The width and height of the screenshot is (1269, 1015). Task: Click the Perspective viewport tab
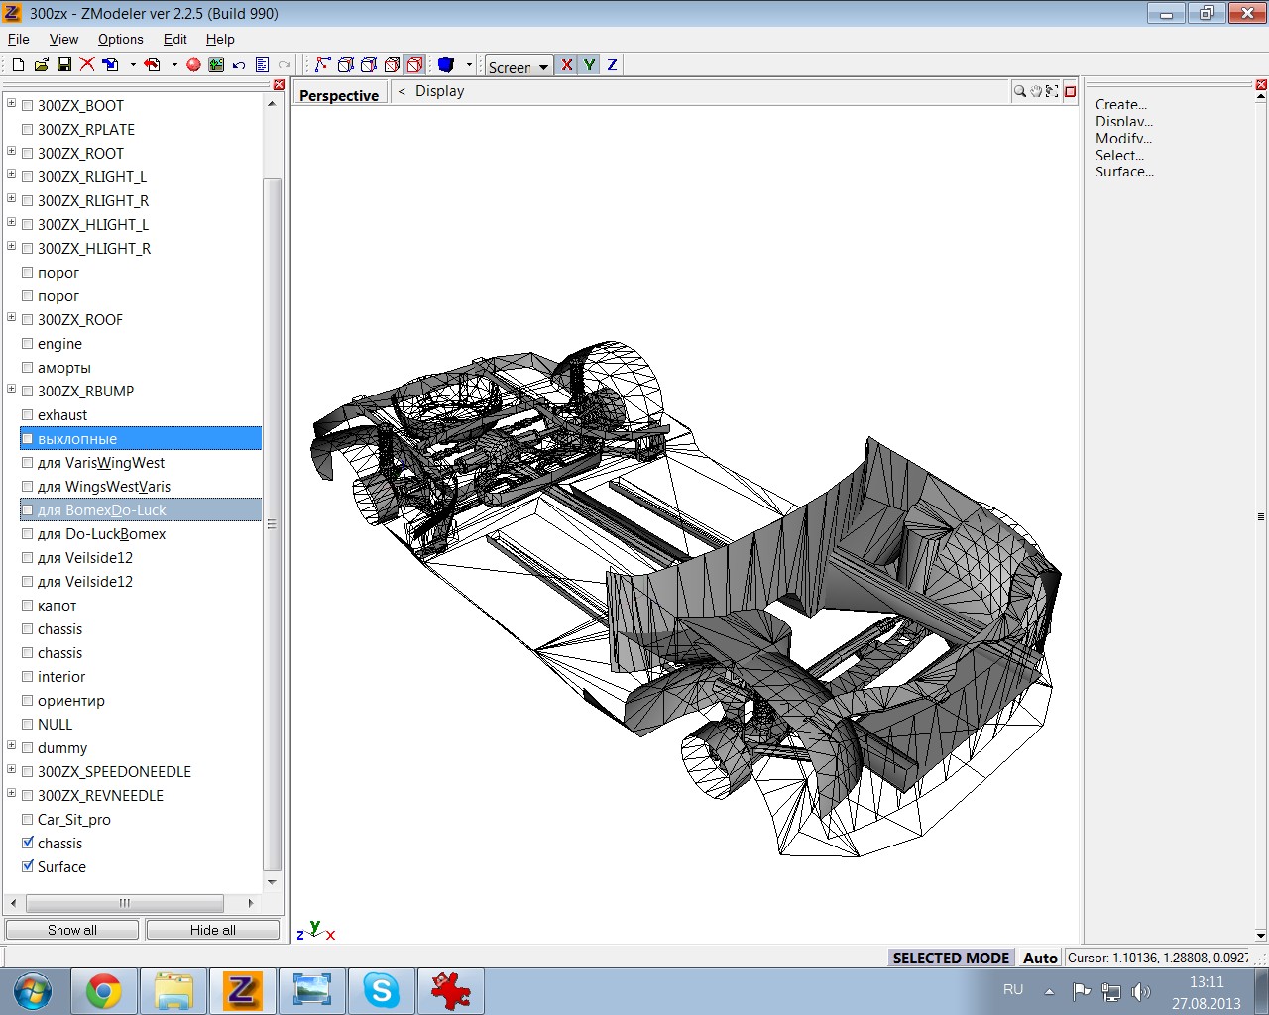point(339,95)
